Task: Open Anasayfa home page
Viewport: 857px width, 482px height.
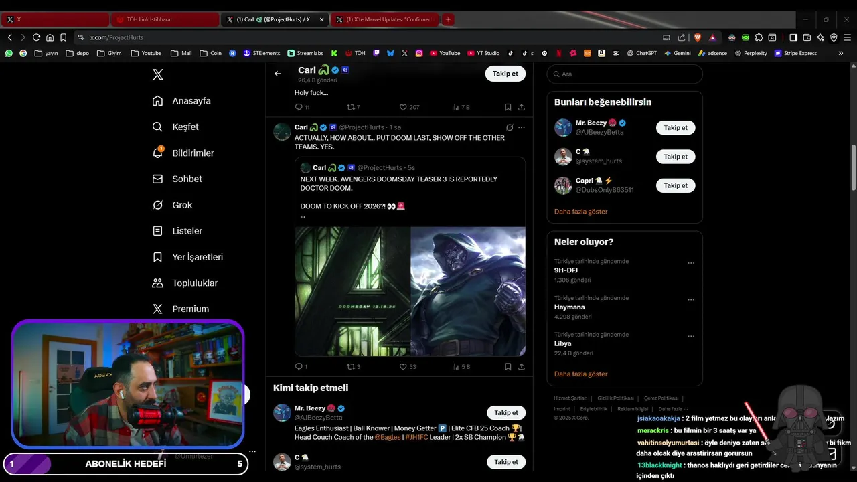Action: pos(181,101)
